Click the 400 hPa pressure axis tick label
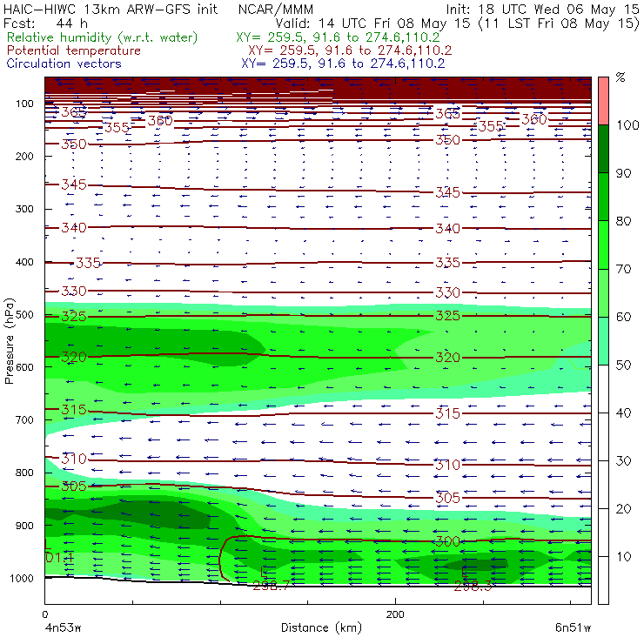Image resolution: width=644 pixels, height=644 pixels. [24, 262]
